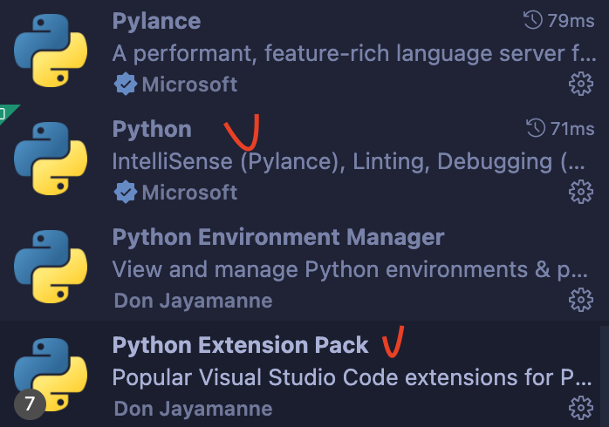
Task: Click the Python Environment Manager logo
Action: click(51, 267)
